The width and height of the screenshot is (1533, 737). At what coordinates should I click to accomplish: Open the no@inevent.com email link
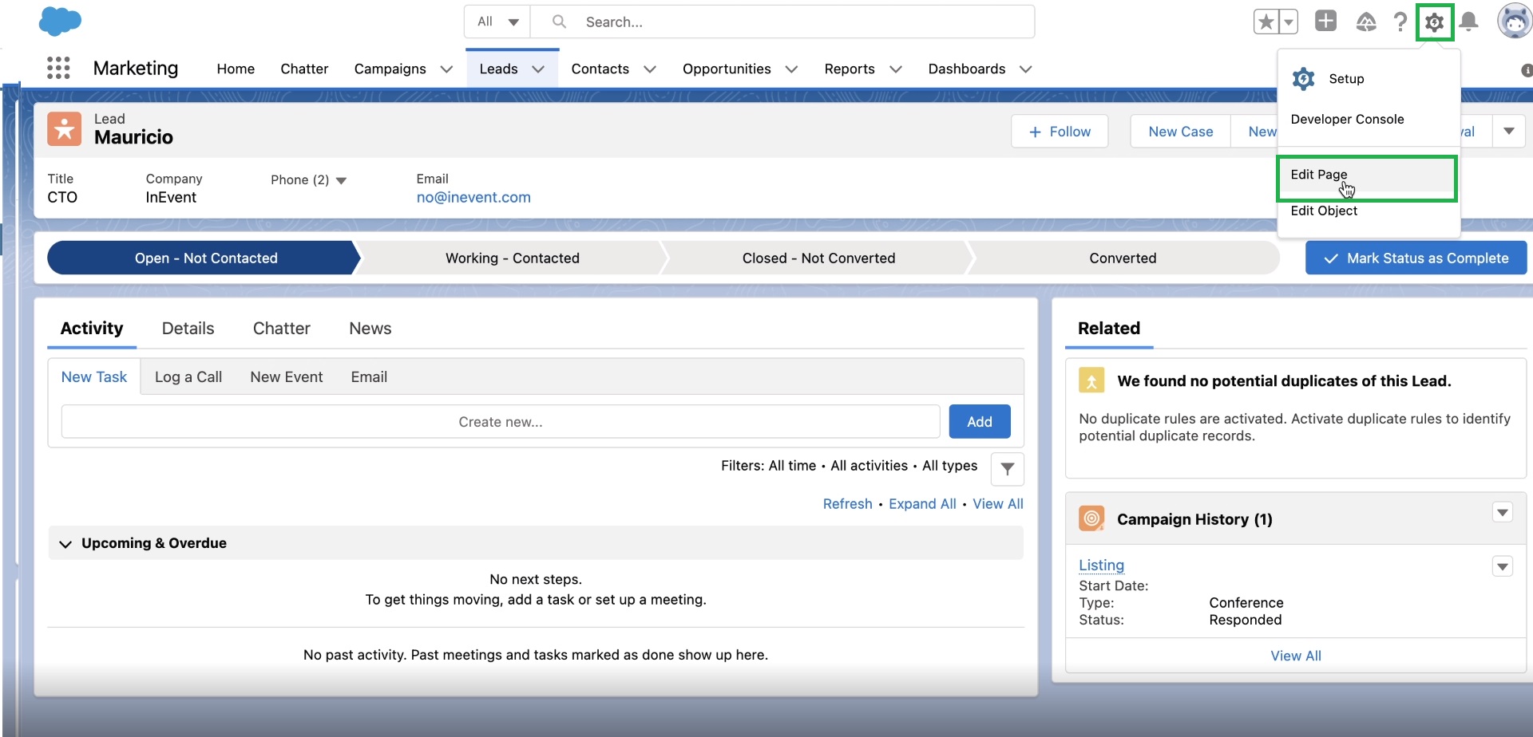point(473,197)
